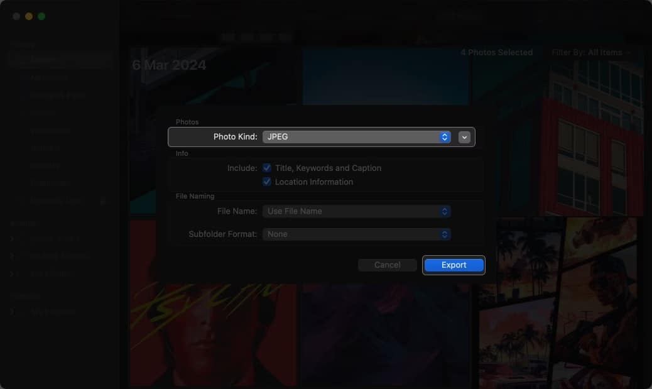Toggle the Location Information checkbox
The width and height of the screenshot is (652, 389).
(x=267, y=182)
